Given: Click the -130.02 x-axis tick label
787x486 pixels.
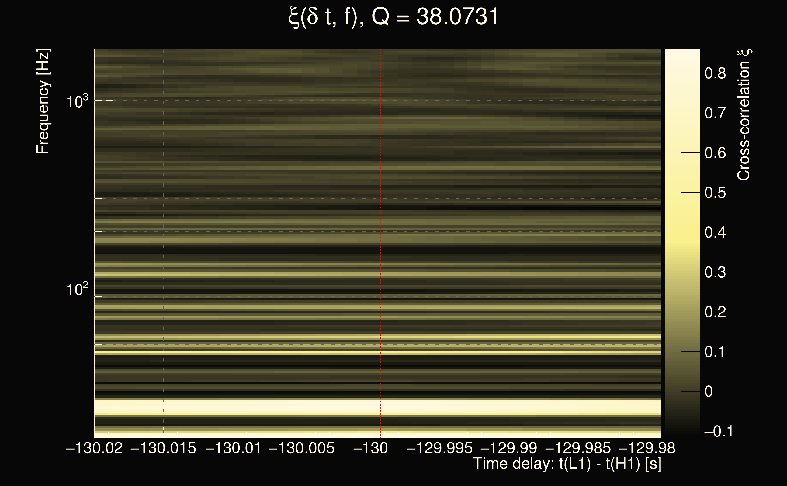Looking at the screenshot, I should click(94, 448).
